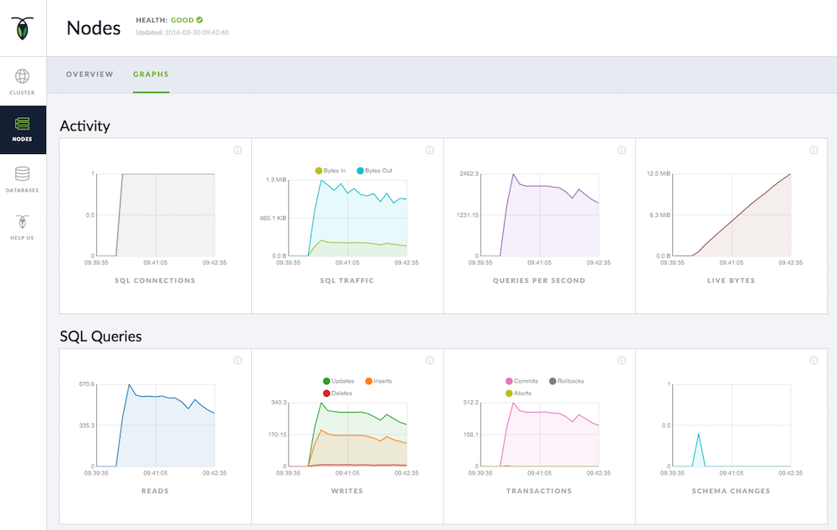The height and width of the screenshot is (530, 837).
Task: Toggle the Bytes Out legend series
Action: pyautogui.click(x=361, y=171)
